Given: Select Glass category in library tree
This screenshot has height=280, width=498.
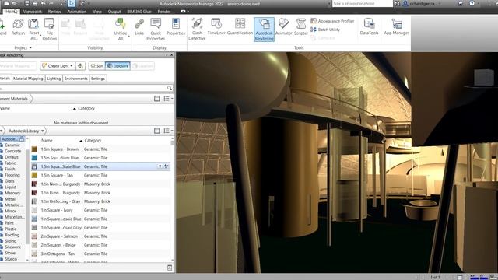Looking at the screenshot, I should (9, 181).
